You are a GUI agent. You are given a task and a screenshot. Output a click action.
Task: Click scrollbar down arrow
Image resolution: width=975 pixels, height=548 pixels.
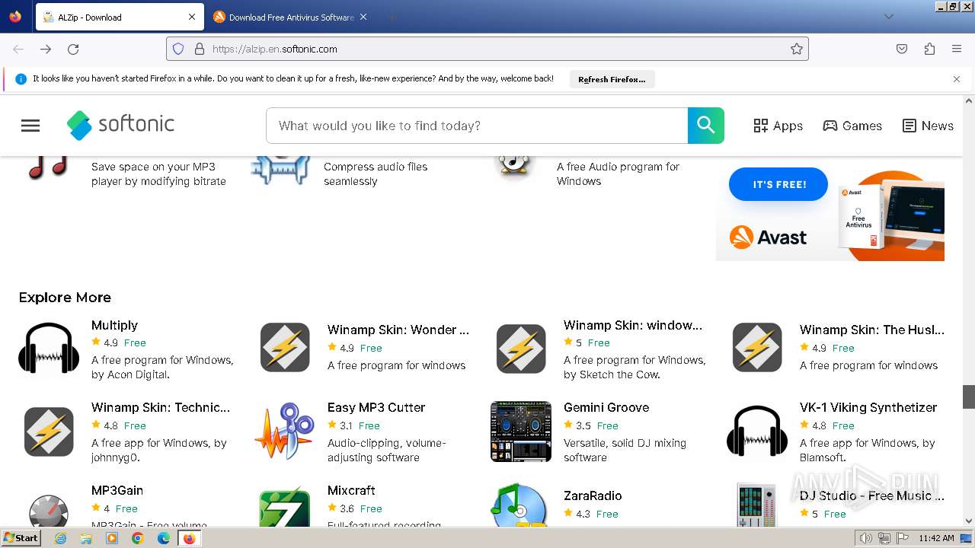click(x=969, y=521)
